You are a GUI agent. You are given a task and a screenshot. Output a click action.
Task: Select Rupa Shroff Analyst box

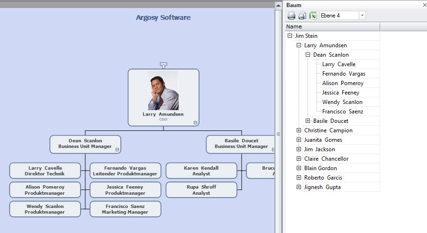[201, 190]
